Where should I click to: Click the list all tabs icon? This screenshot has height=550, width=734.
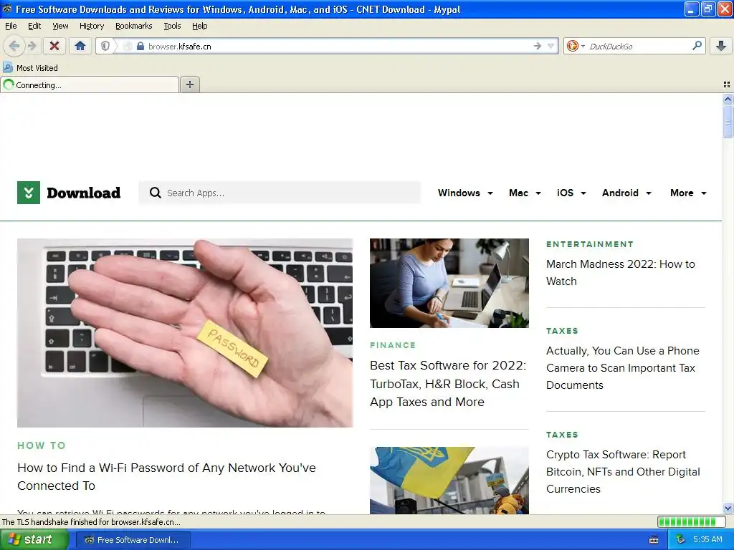(727, 85)
